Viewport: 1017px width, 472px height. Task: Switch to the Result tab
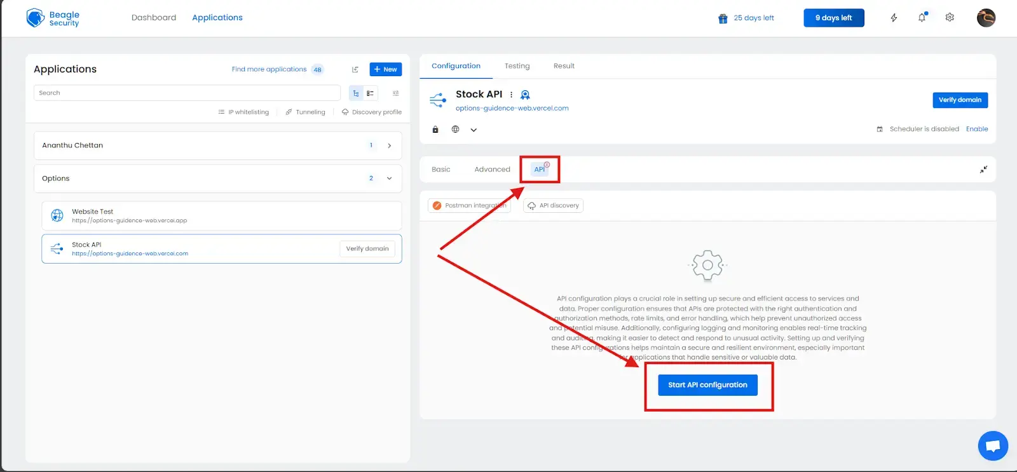(564, 66)
